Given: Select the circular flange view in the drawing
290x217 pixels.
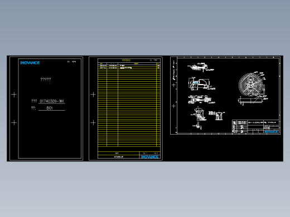Looking at the screenshot, I should coord(250,85).
